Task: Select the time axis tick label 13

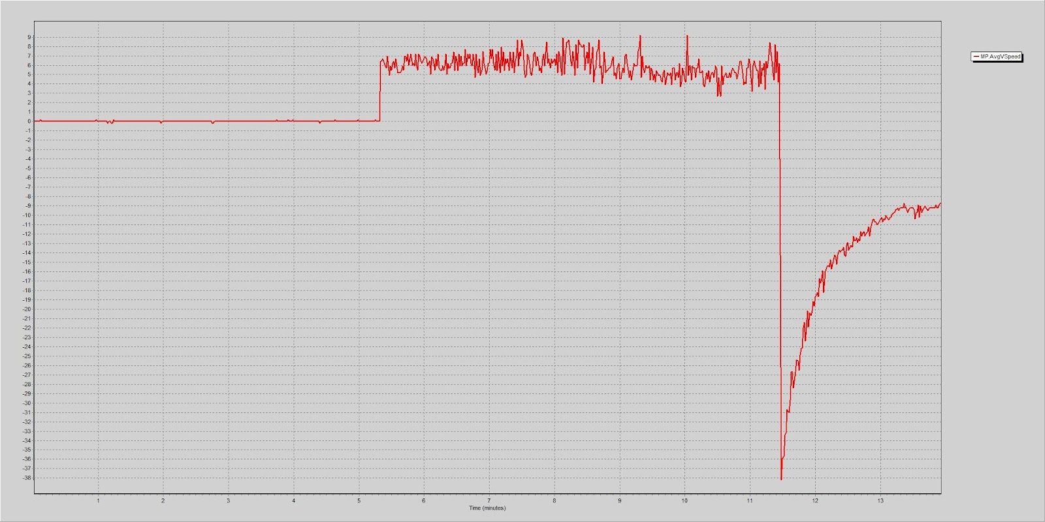Action: (x=880, y=500)
